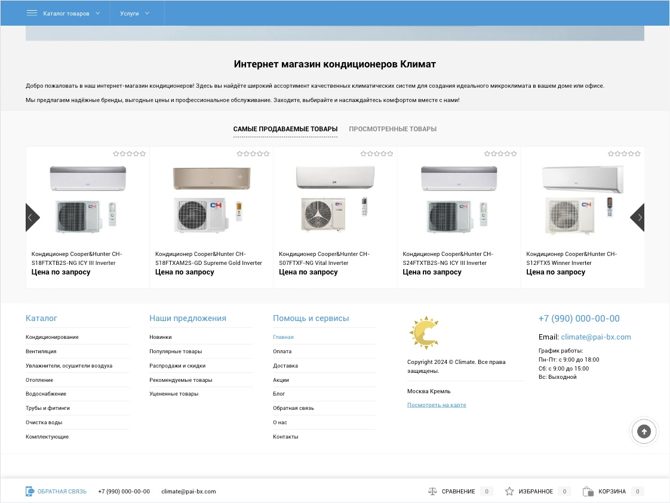Open Трубы и фитинги category
The height and width of the screenshot is (503, 670).
click(x=47, y=408)
